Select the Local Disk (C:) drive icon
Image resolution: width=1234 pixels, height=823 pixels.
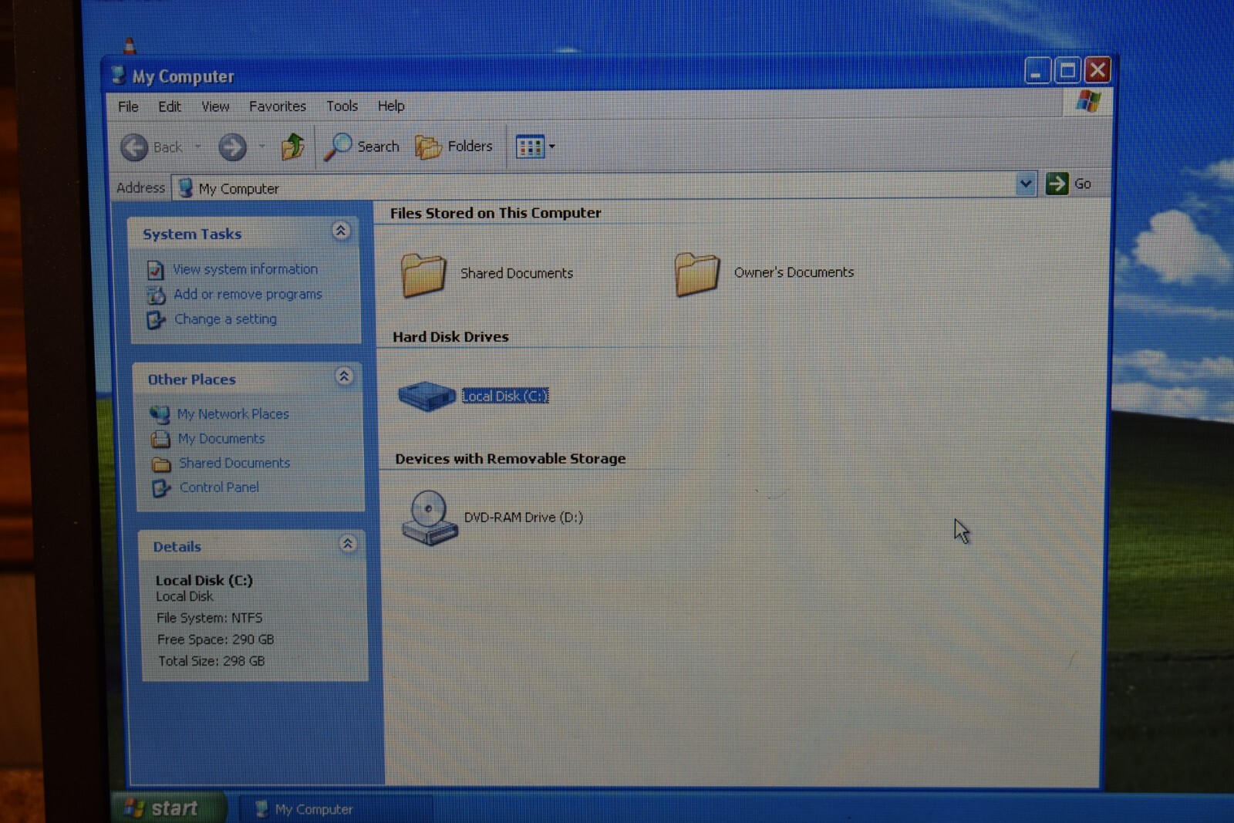click(427, 396)
